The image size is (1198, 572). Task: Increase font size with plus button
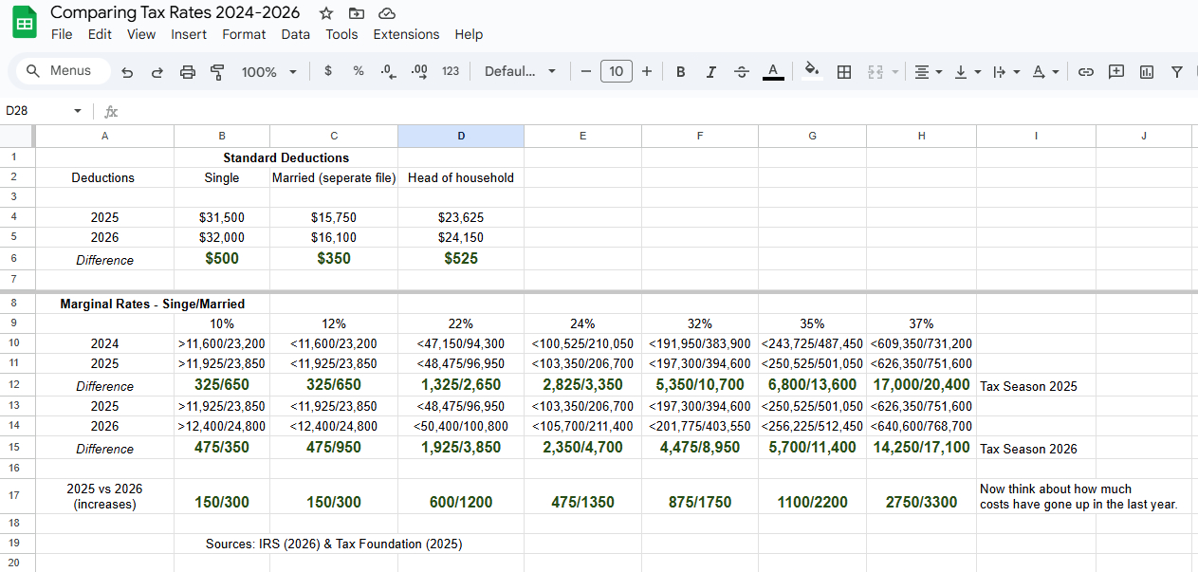tap(647, 71)
